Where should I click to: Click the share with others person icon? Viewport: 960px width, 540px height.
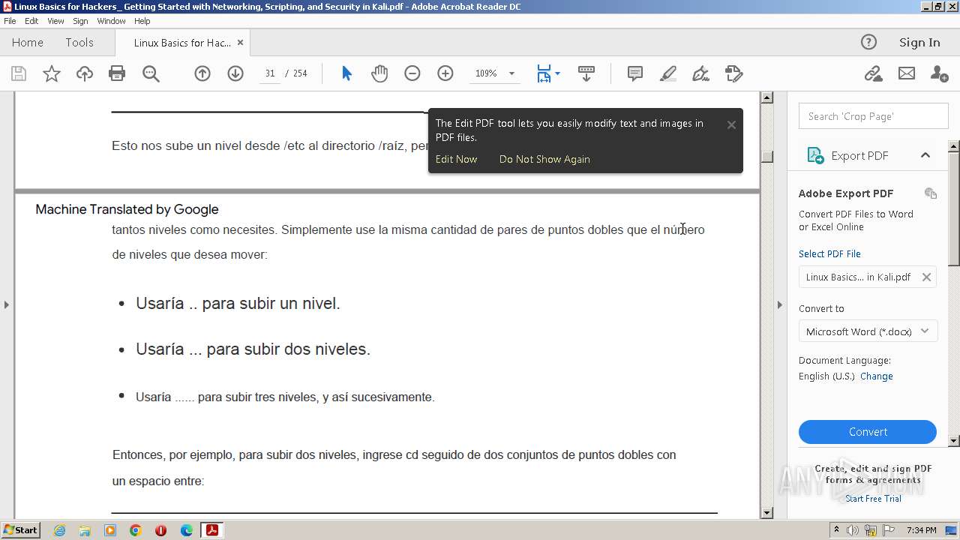(939, 73)
